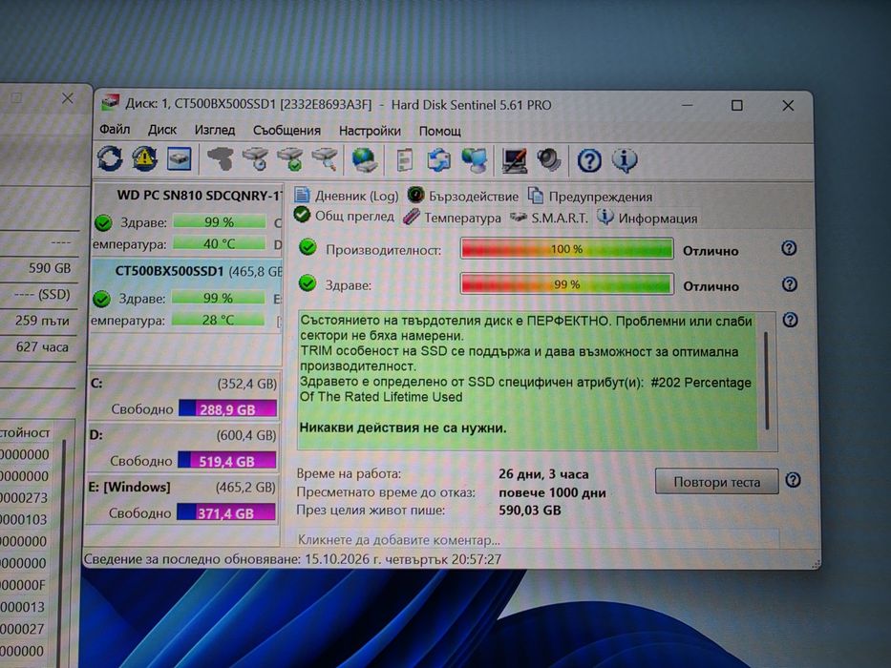This screenshot has width=891, height=668.
Task: Click the gray world map toolbar icon
Action: [x=220, y=159]
